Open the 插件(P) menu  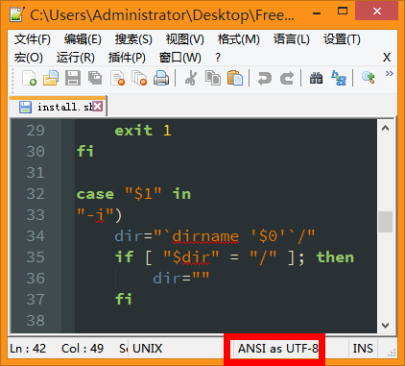point(127,58)
